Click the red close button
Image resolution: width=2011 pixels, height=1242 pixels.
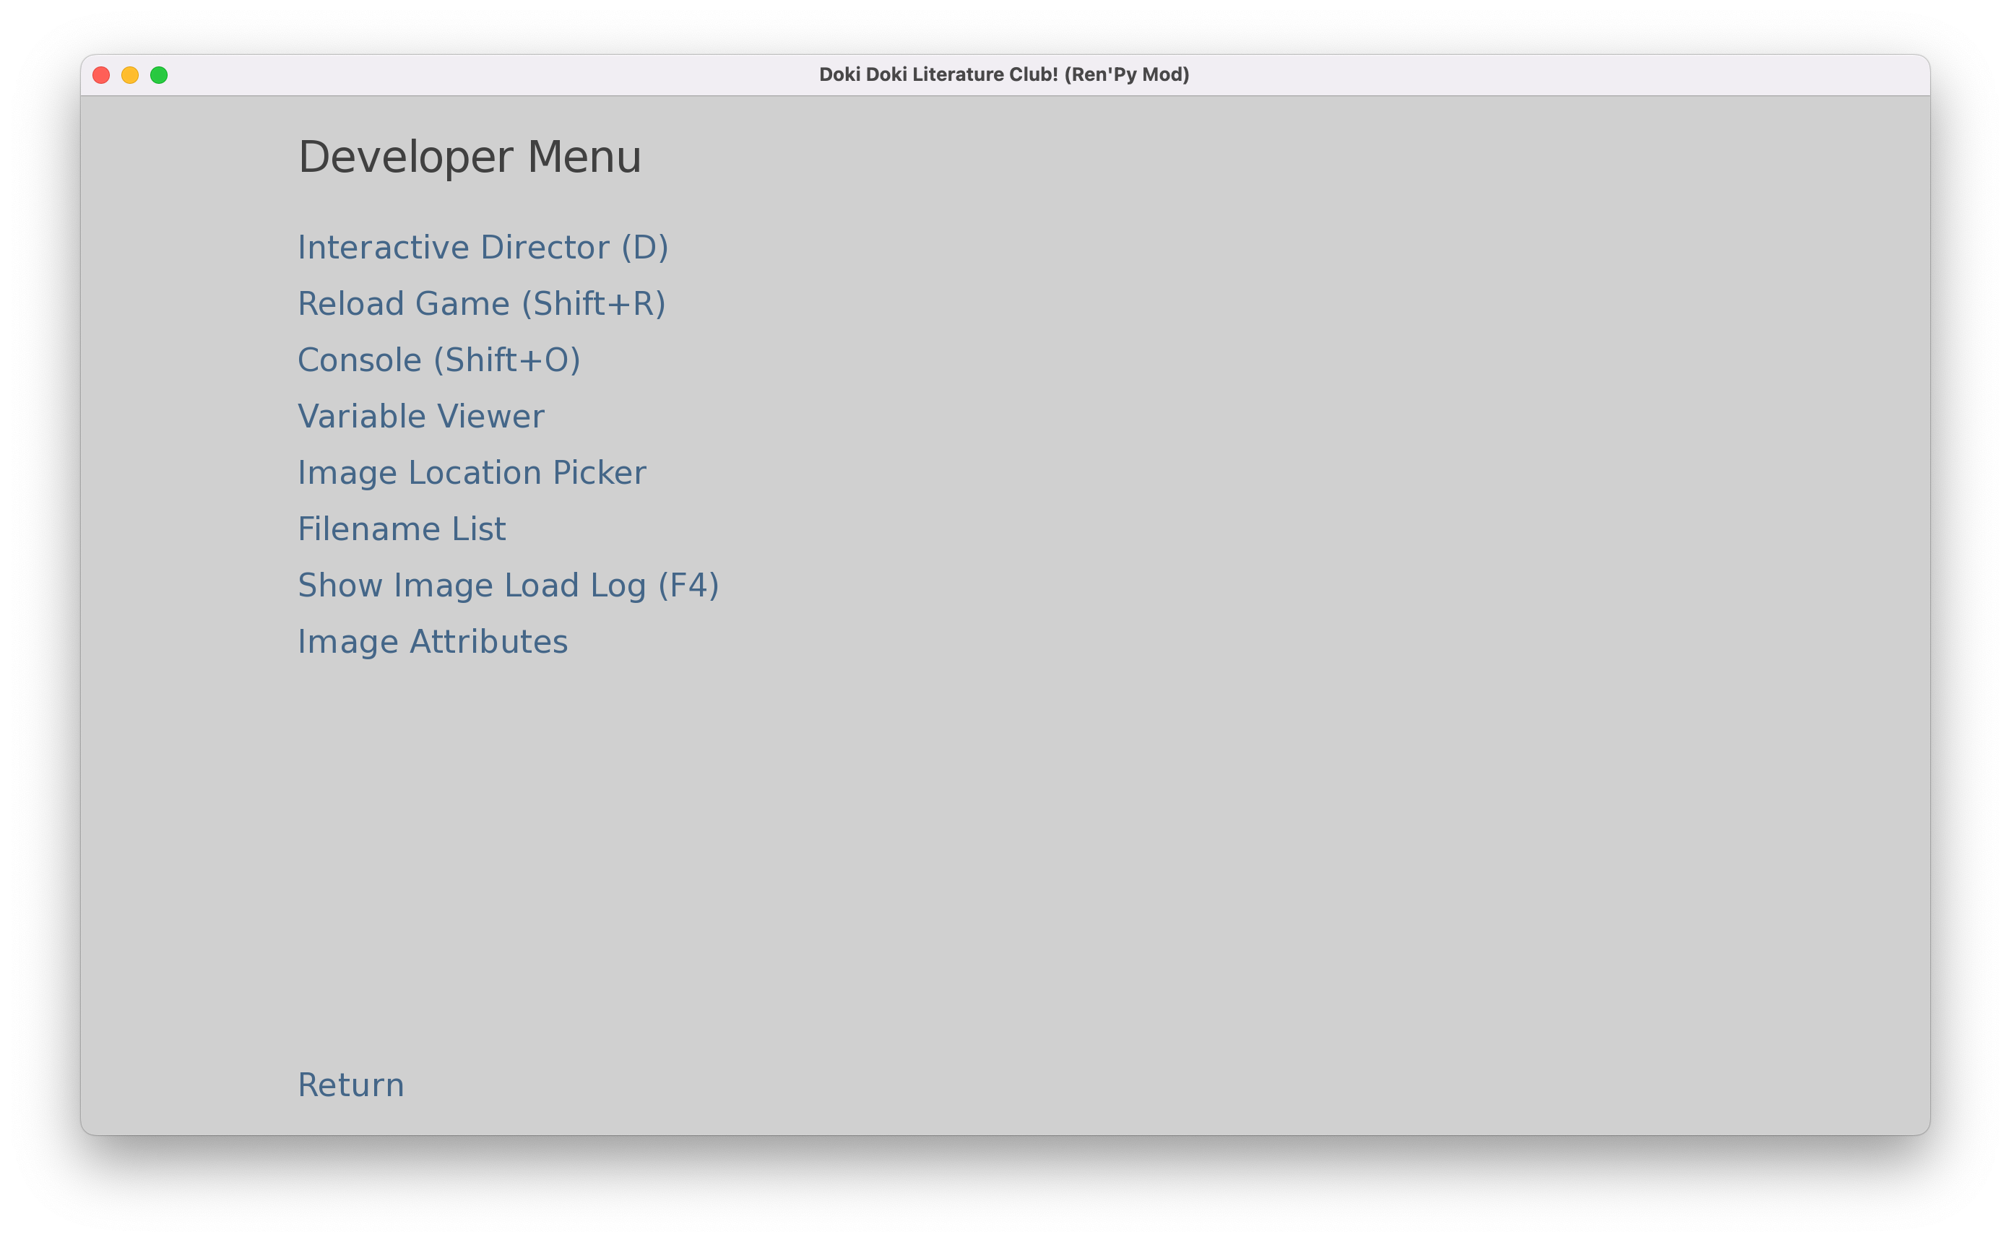pyautogui.click(x=100, y=74)
